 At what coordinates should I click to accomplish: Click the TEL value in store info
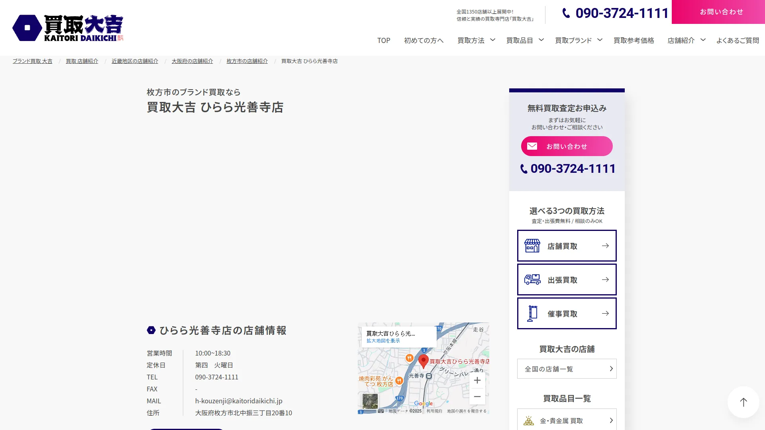coord(217,377)
